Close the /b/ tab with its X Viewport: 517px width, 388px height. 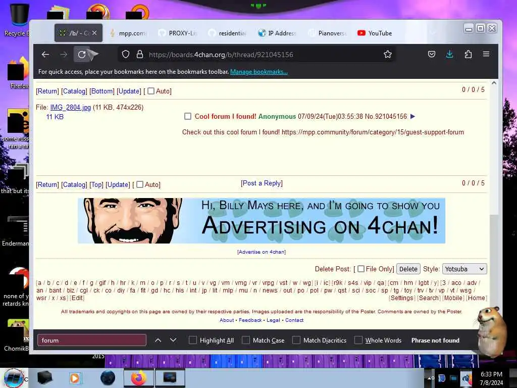94,33
